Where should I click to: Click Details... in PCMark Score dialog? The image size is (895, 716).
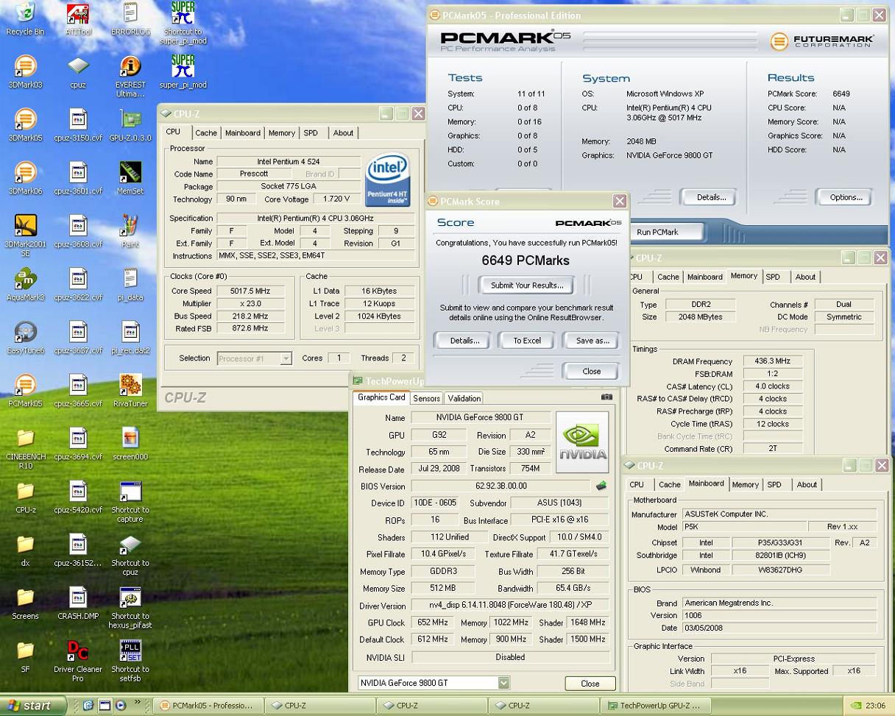pyautogui.click(x=464, y=341)
